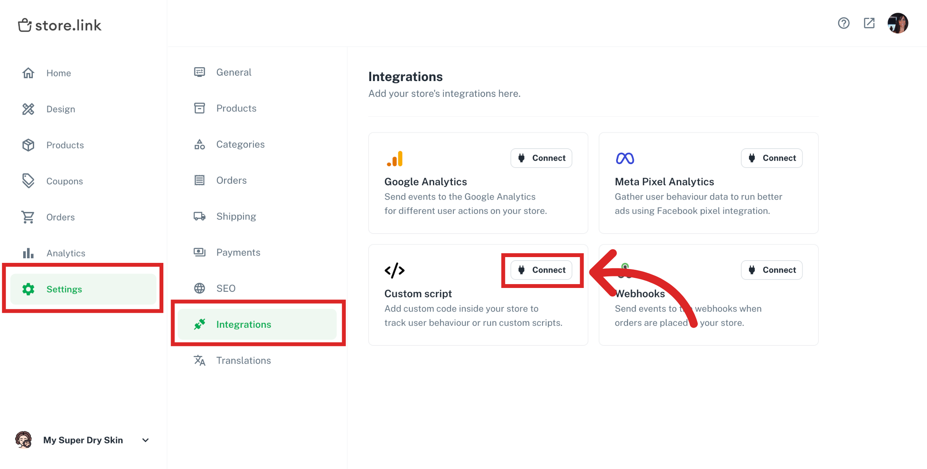927x469 pixels.
Task: Connect the Webhooks integration
Action: pyautogui.click(x=771, y=270)
